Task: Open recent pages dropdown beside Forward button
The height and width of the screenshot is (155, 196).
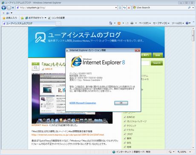Action: (x=13, y=8)
